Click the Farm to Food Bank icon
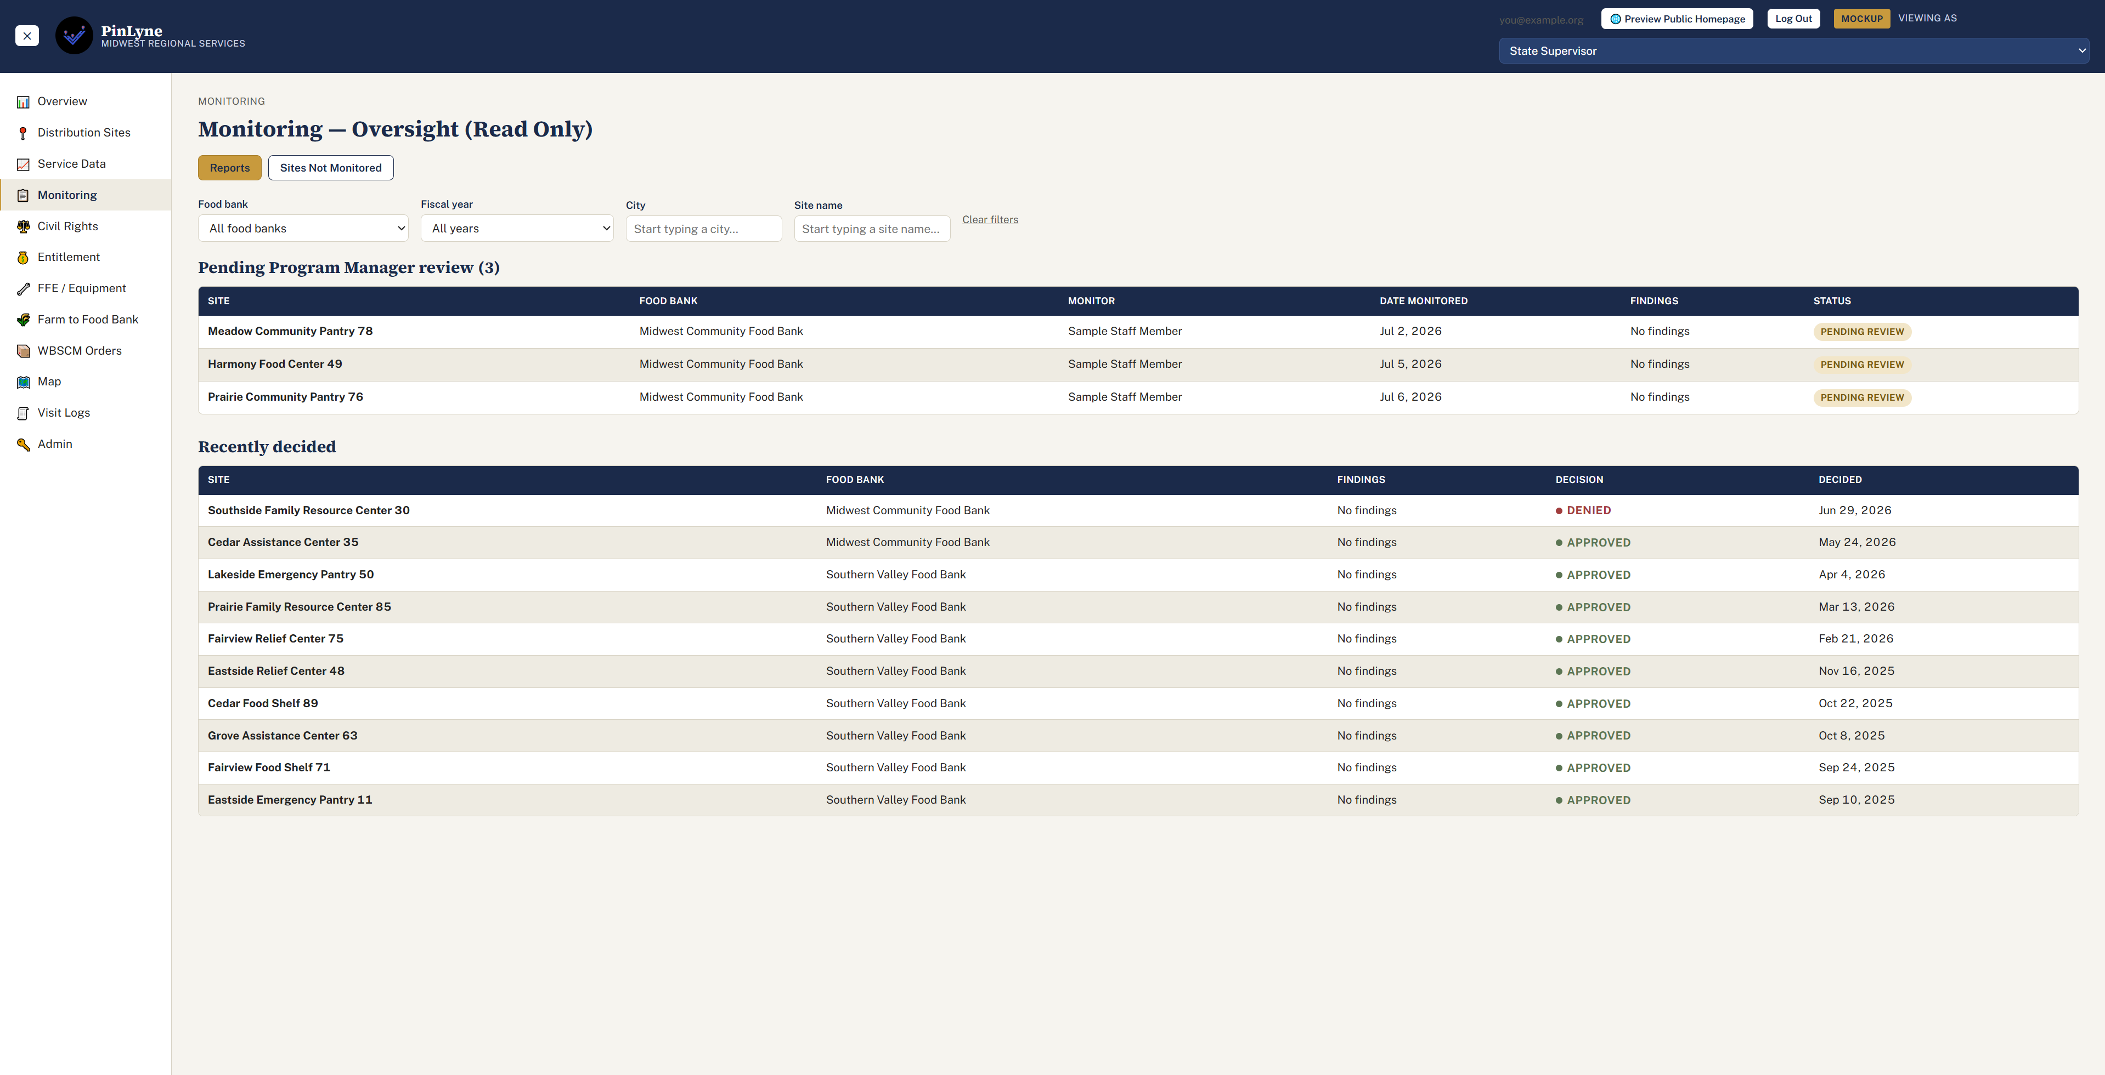The image size is (2105, 1075). [23, 320]
